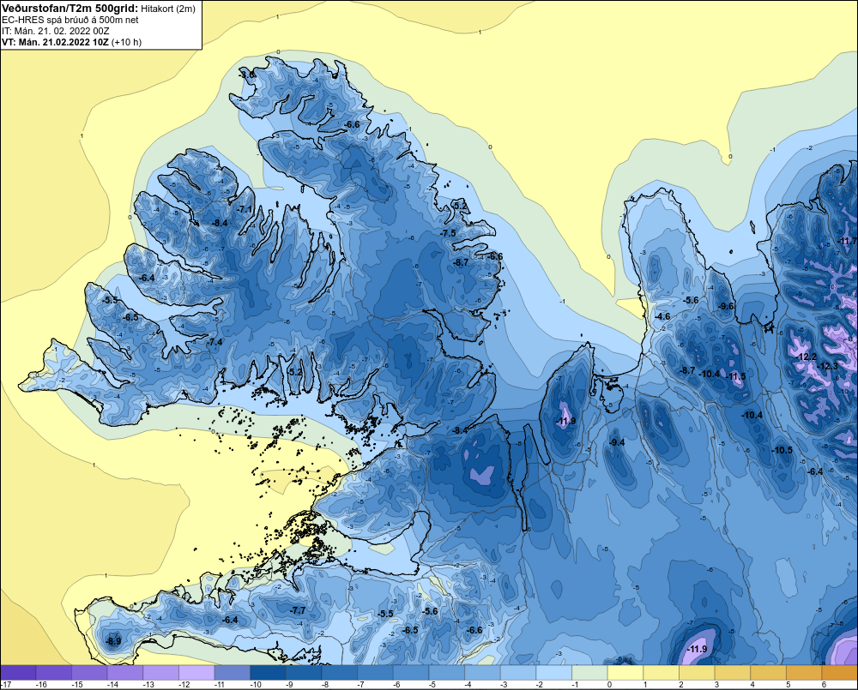Click the -11.5 temperature value
Image resolution: width=858 pixels, height=690 pixels.
coord(736,376)
